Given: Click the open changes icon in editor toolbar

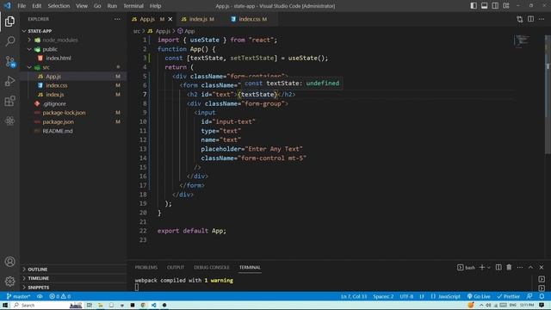Looking at the screenshot, I should [x=520, y=19].
